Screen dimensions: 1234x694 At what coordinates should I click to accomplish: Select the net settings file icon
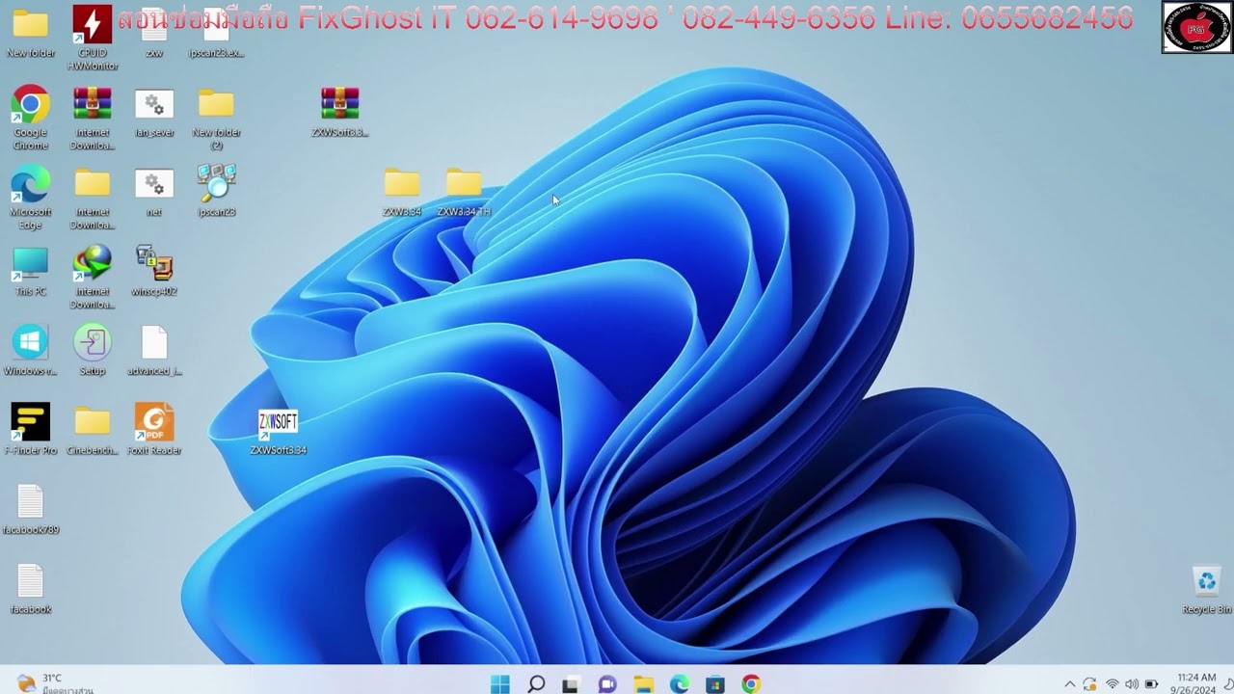[154, 192]
